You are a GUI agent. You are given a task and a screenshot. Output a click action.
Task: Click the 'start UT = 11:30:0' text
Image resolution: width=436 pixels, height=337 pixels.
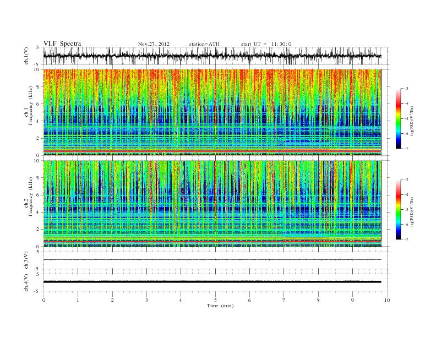(x=266, y=44)
